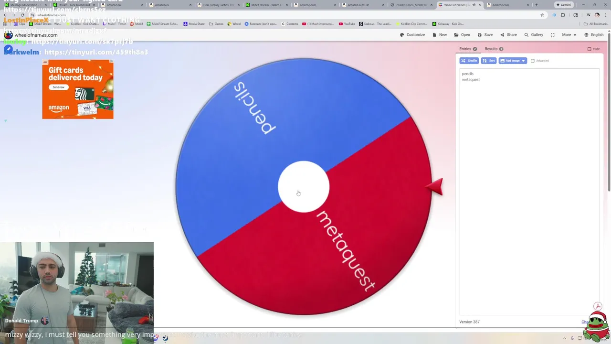Reload the page
This screenshot has width=611, height=344.
coord(22,15)
